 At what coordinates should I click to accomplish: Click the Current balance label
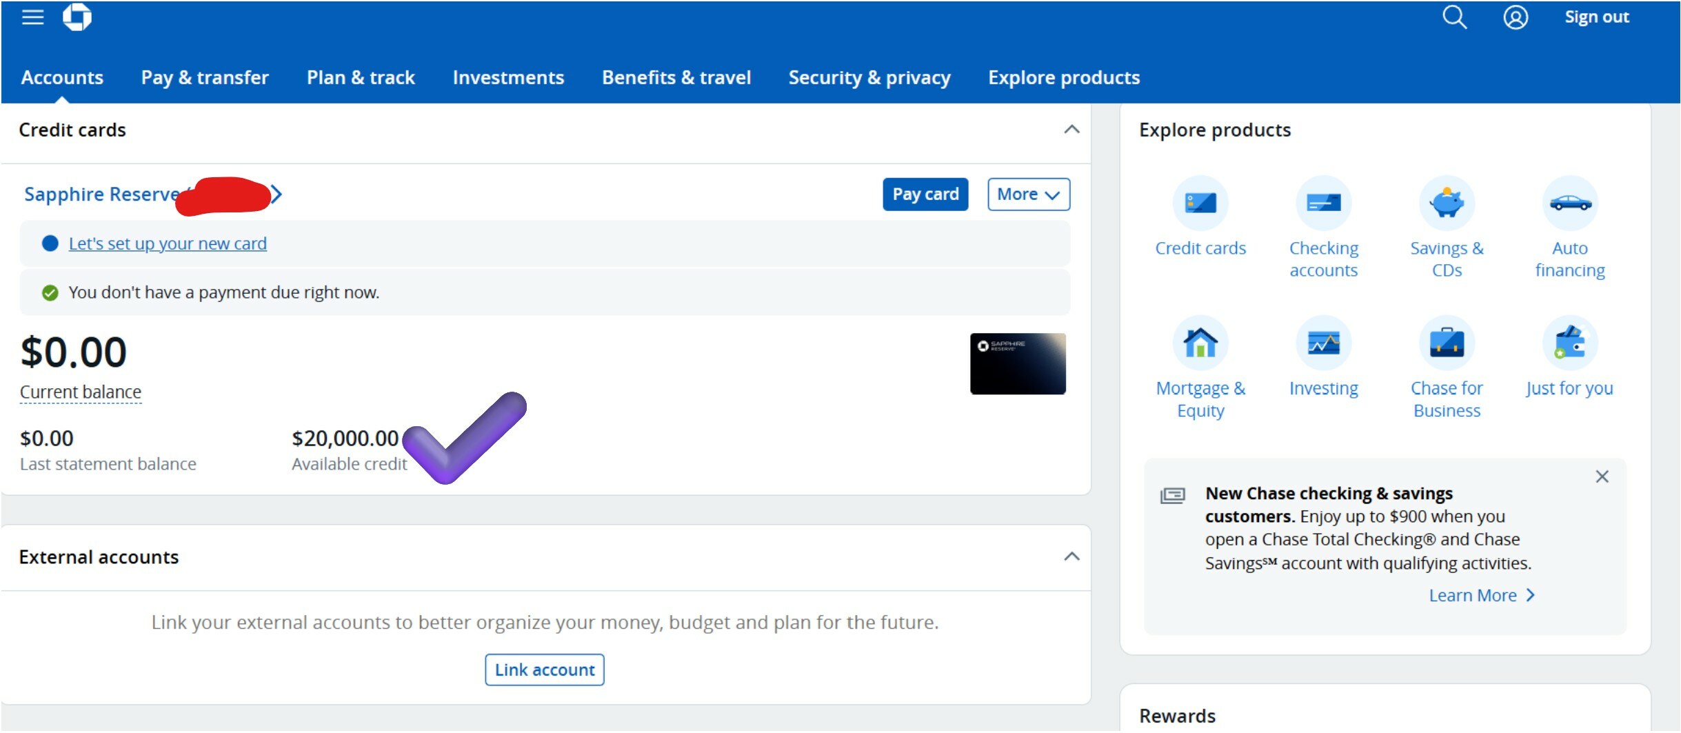pos(81,392)
